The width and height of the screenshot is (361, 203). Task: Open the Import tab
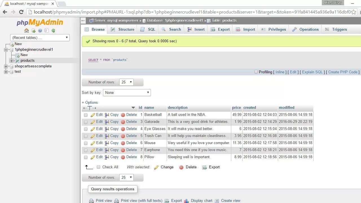(x=245, y=29)
